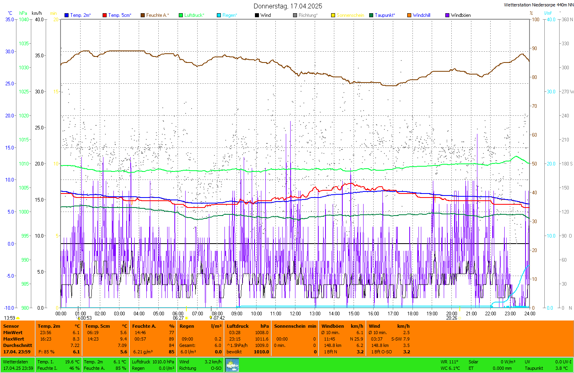Click the green Luftdruck legend square
This screenshot has height=373, width=574.
(x=181, y=15)
